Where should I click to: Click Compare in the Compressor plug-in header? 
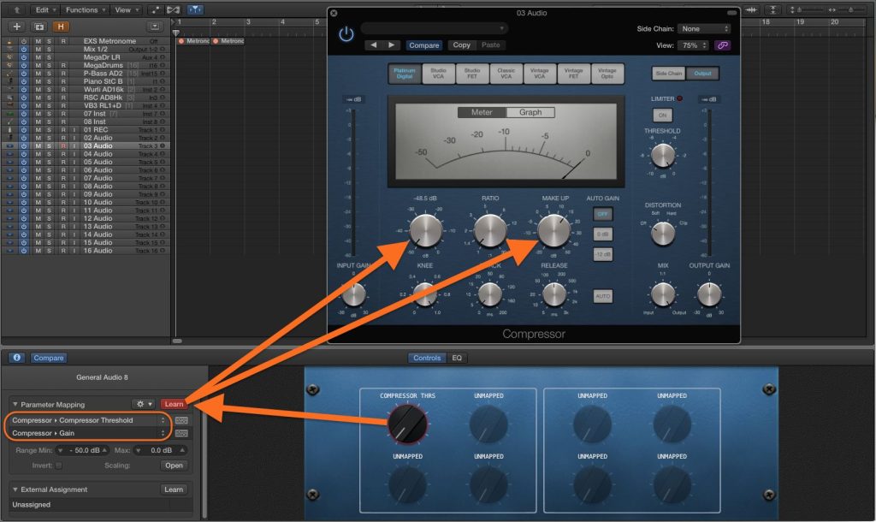[x=424, y=45]
